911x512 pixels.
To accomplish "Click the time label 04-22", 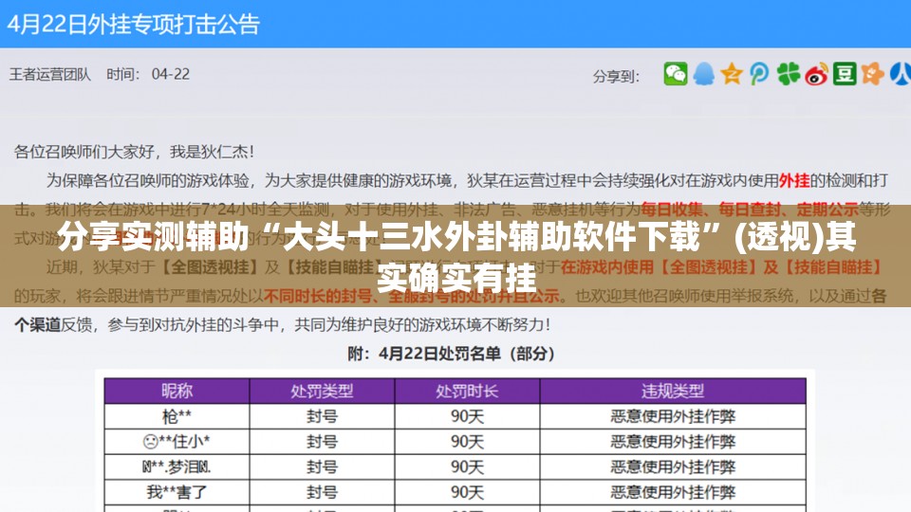I will pyautogui.click(x=170, y=74).
